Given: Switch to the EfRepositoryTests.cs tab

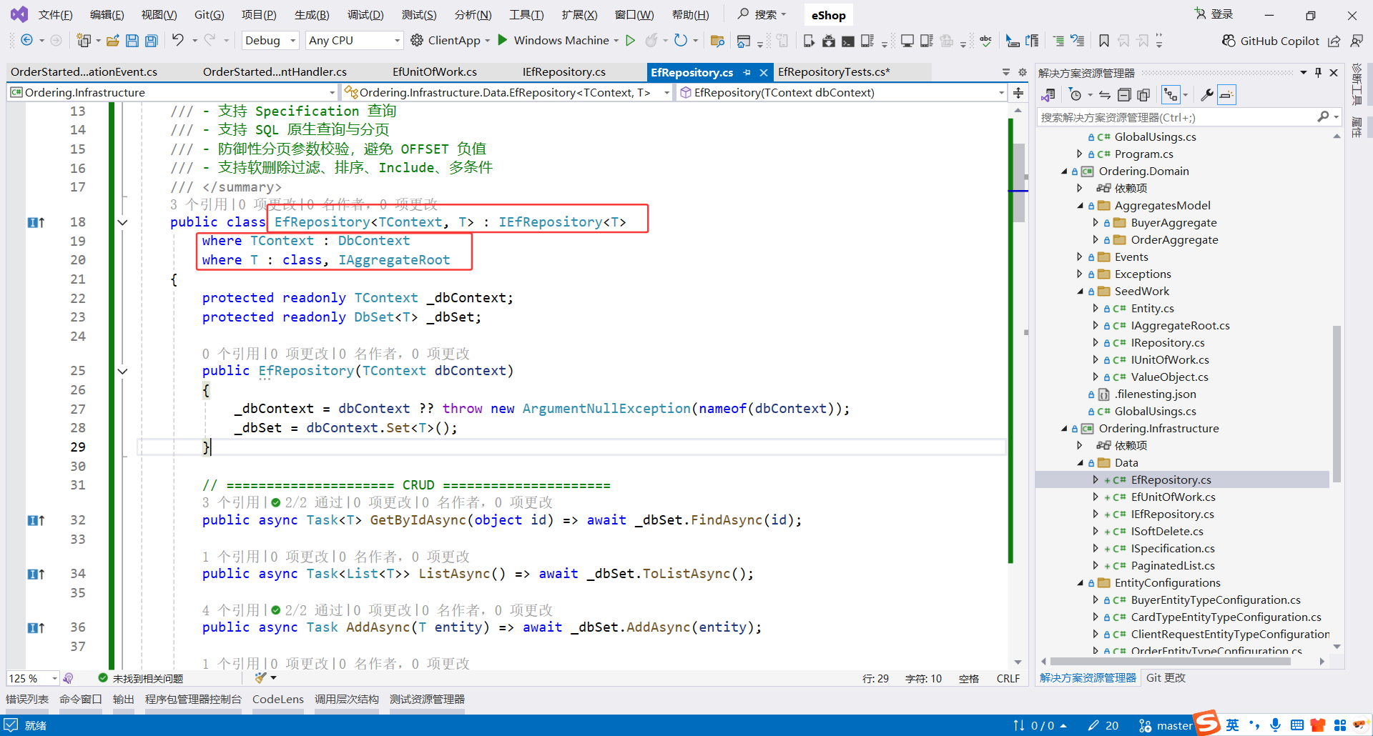Looking at the screenshot, I should [833, 71].
